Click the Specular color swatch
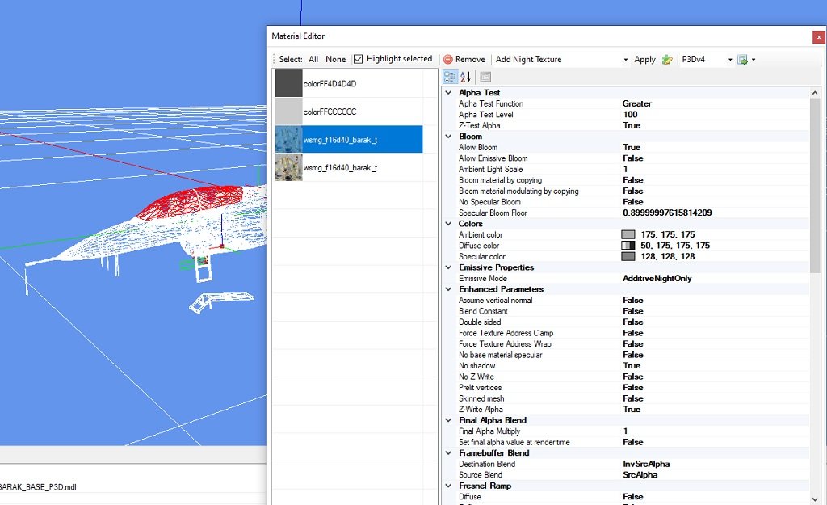827x505 pixels. tap(628, 256)
